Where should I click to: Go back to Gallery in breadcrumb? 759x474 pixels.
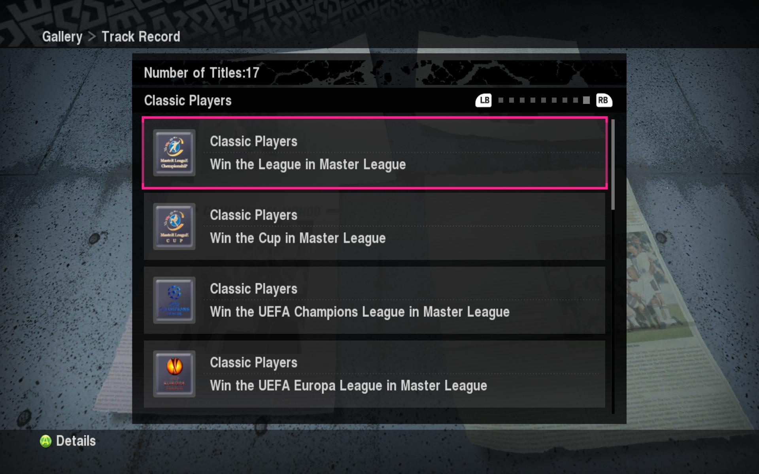point(62,37)
